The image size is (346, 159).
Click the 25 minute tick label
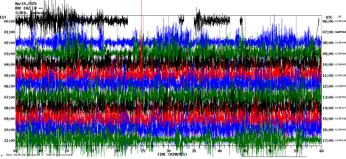pos(143,151)
